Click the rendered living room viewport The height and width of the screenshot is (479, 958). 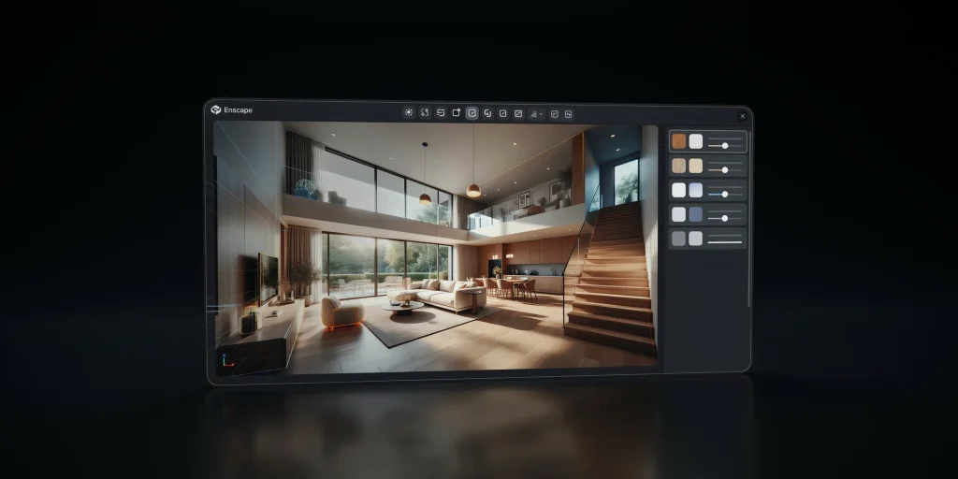pyautogui.click(x=436, y=248)
